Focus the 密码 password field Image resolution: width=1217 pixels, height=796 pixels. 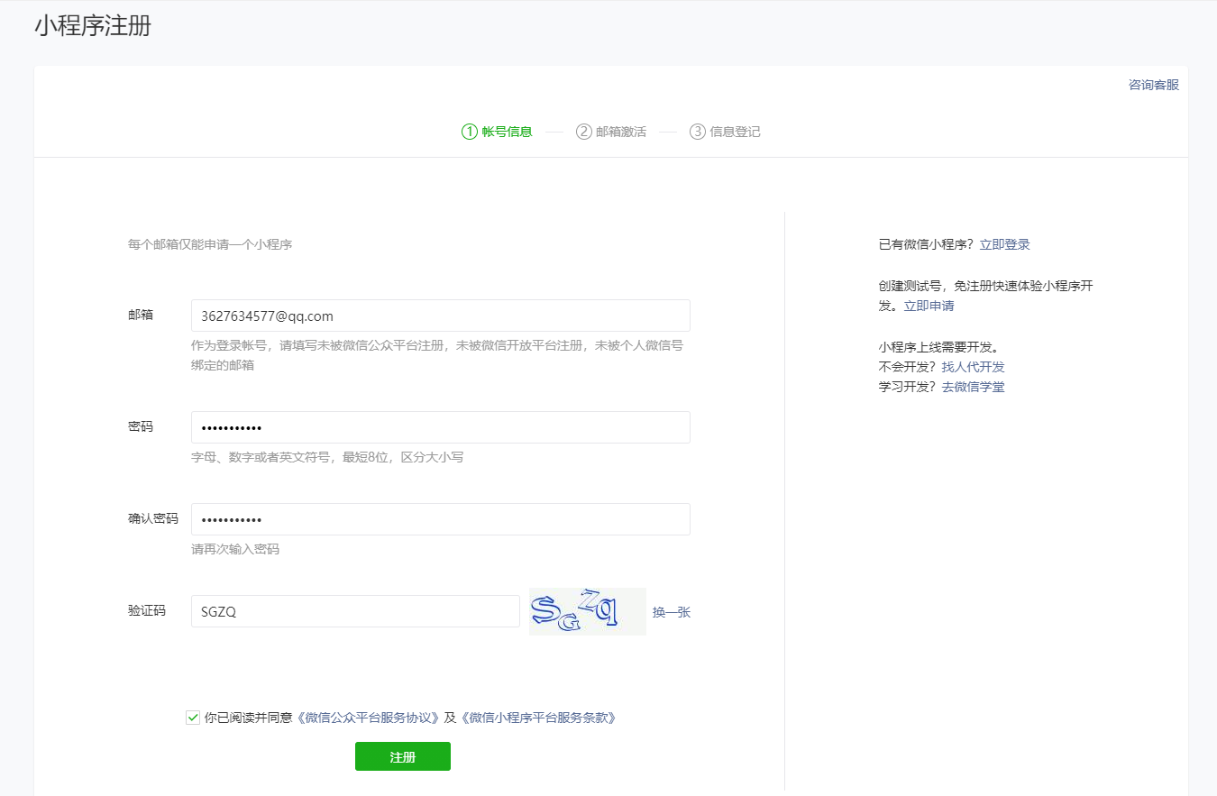tap(440, 427)
